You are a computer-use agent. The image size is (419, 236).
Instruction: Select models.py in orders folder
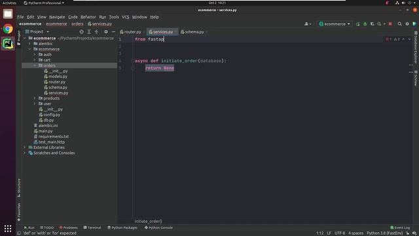coord(58,77)
